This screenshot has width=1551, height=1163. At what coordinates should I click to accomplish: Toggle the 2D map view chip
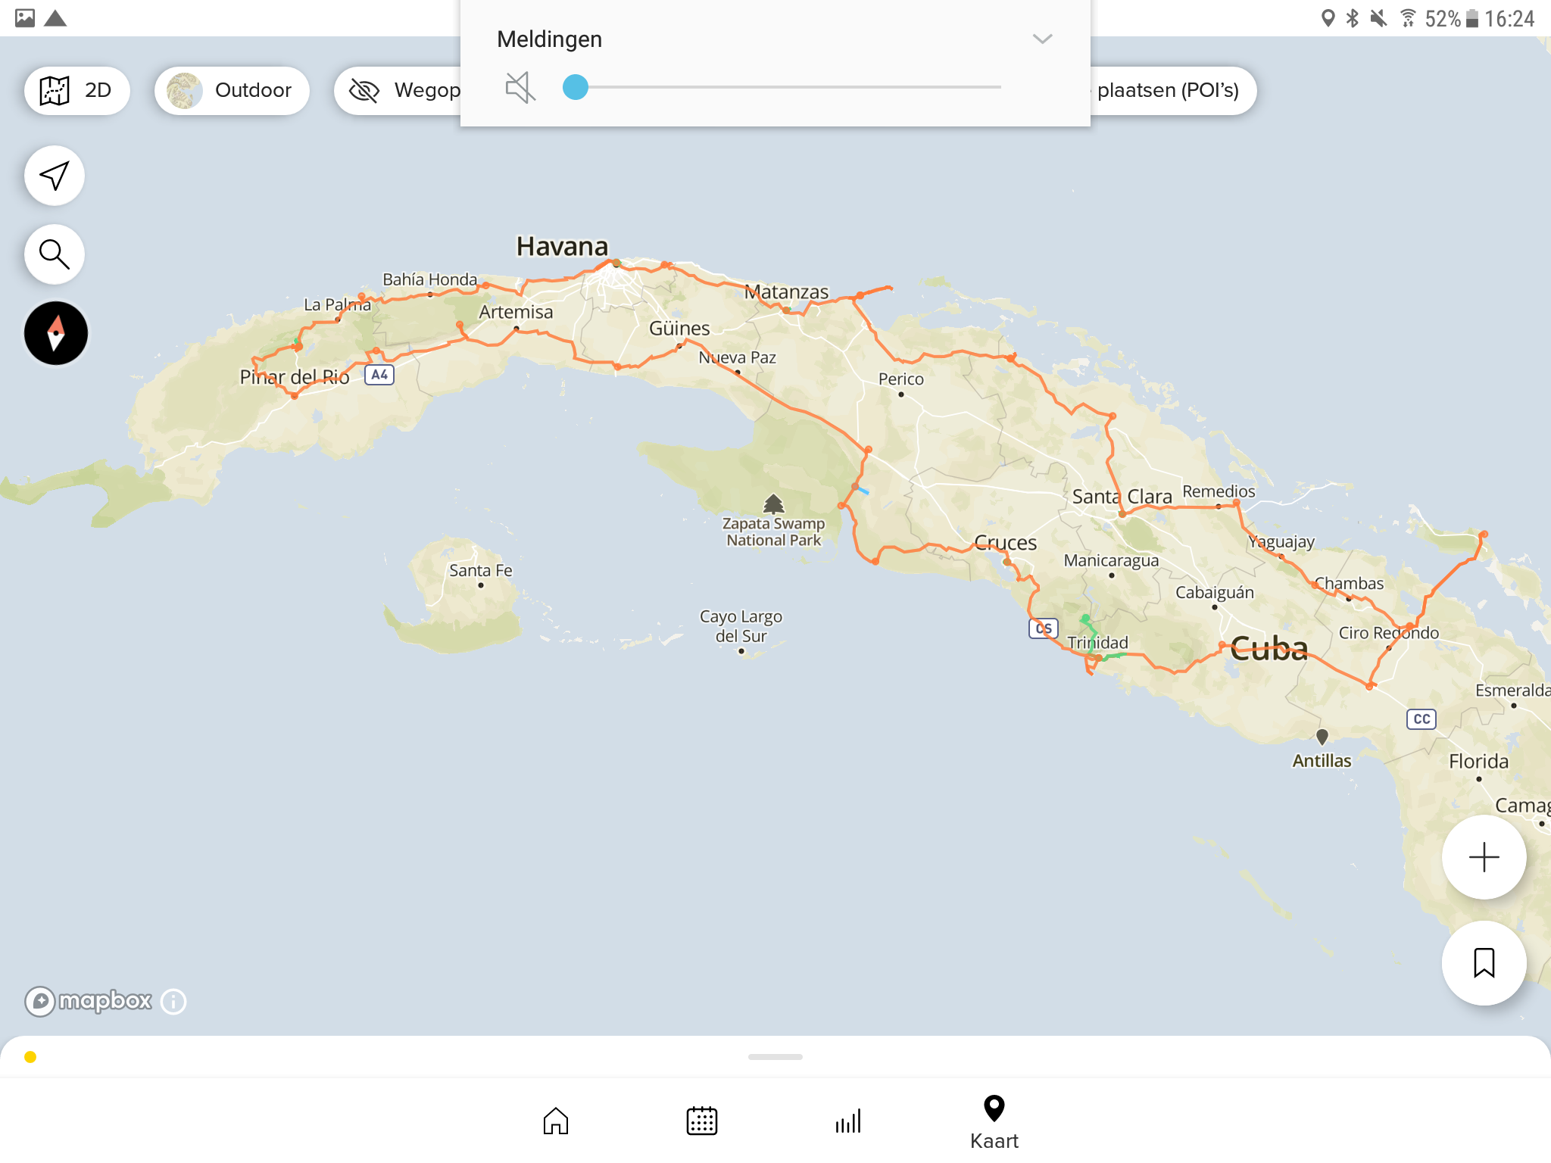pyautogui.click(x=76, y=91)
